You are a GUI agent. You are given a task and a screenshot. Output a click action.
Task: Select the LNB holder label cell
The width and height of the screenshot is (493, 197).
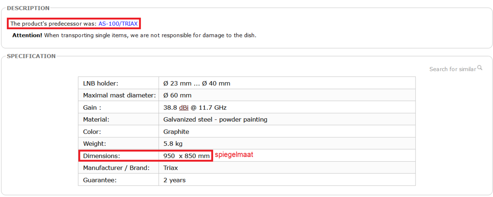click(101, 83)
